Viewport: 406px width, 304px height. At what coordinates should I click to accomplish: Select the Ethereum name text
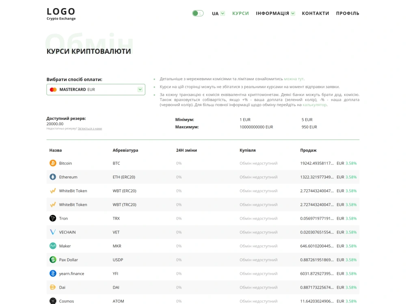click(68, 177)
